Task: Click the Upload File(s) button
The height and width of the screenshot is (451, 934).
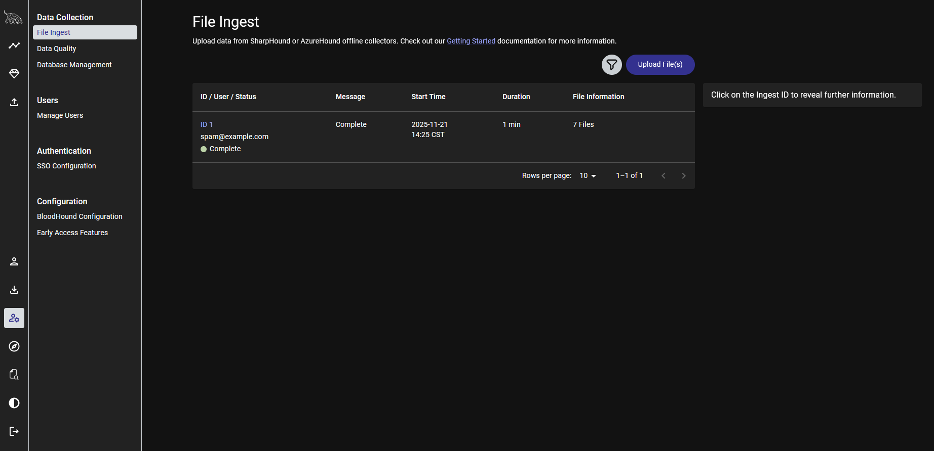Action: 660,65
